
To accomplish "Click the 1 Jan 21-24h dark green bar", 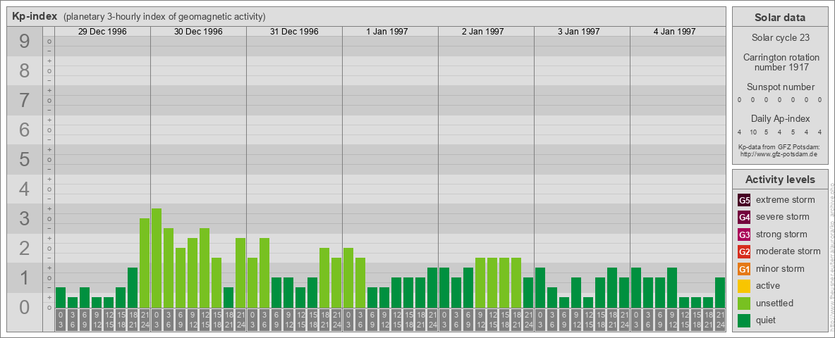I will pyautogui.click(x=432, y=287).
